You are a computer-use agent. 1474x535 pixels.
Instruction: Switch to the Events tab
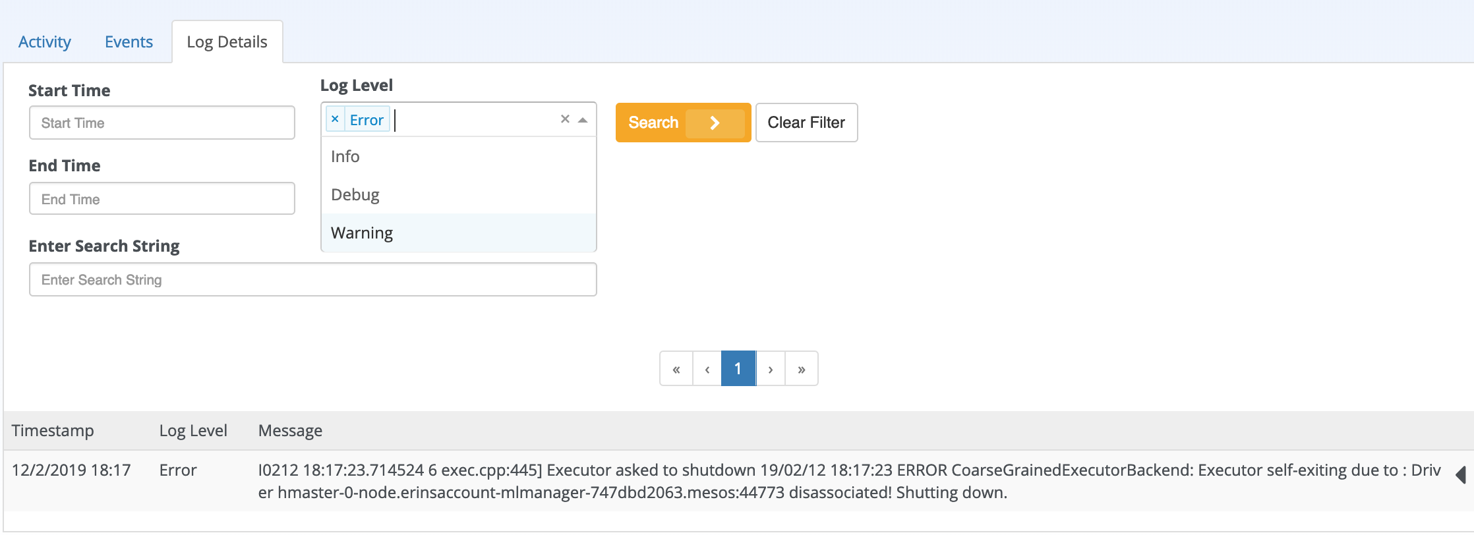click(129, 42)
